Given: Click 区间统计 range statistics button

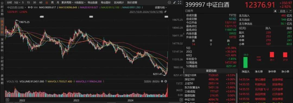Looking at the screenshot, I should coord(119,3).
